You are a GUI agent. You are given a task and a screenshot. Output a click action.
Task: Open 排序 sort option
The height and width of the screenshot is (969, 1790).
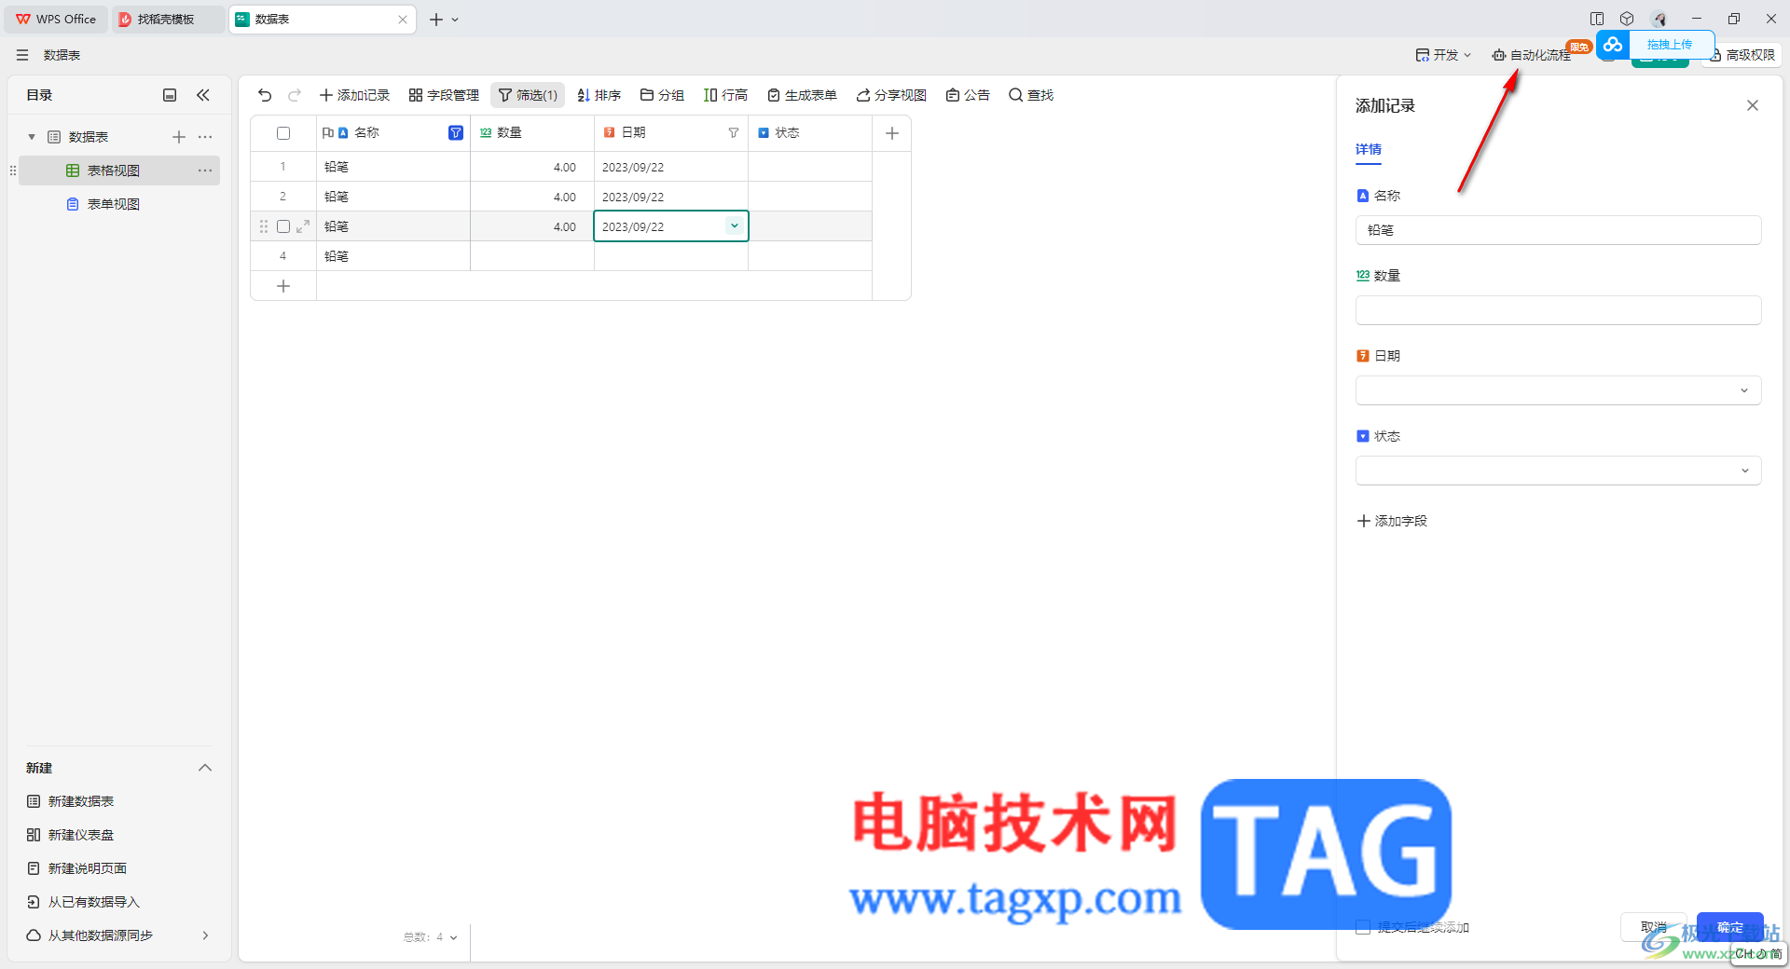point(599,95)
